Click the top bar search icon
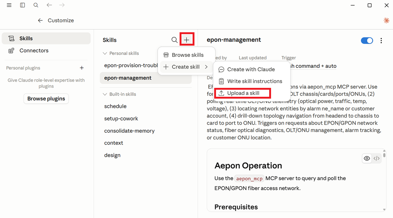 pyautogui.click(x=36, y=5)
